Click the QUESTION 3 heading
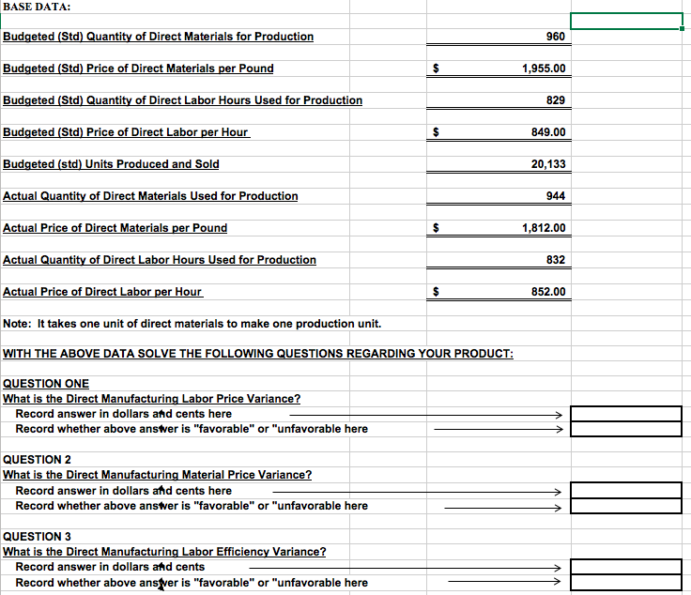691x595 pixels. (37, 537)
